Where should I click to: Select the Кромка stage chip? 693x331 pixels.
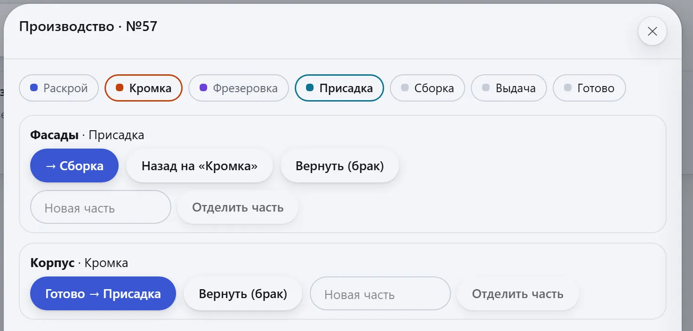coord(144,88)
